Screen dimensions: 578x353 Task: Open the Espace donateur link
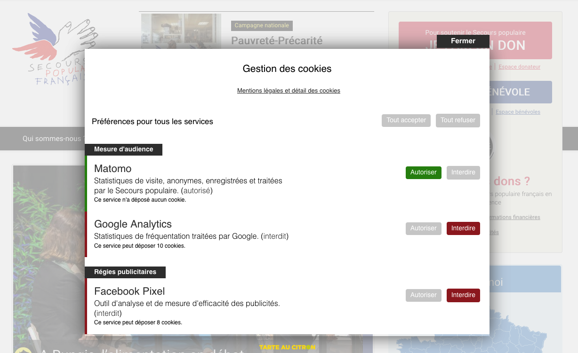519,67
